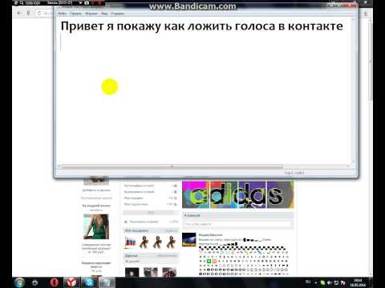The height and width of the screenshot is (288, 385).
Task: Open the third friend thumbnail
Action: click(x=169, y=273)
